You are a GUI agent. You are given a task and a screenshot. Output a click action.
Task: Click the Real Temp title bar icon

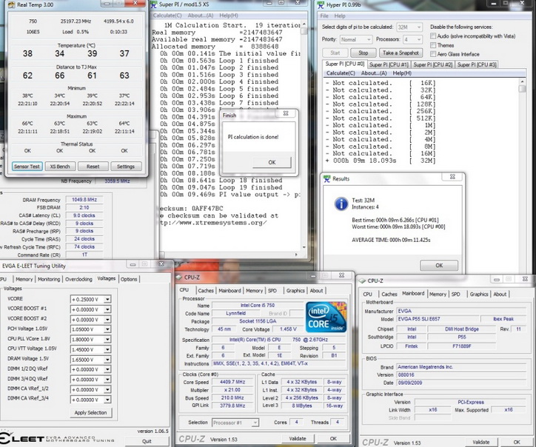point(11,4)
